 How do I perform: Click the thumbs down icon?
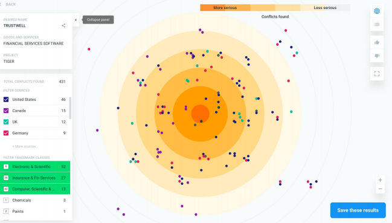click(377, 56)
